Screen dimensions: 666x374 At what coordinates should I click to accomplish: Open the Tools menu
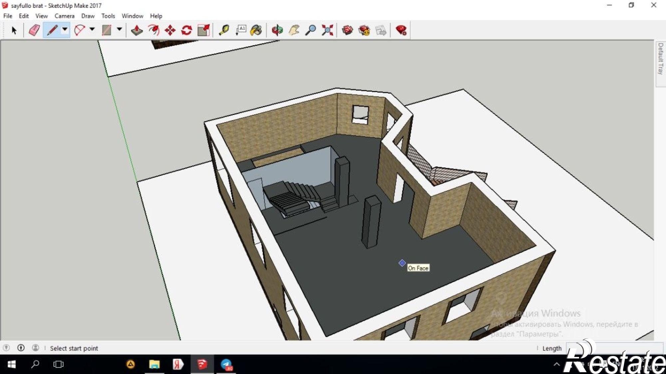108,16
